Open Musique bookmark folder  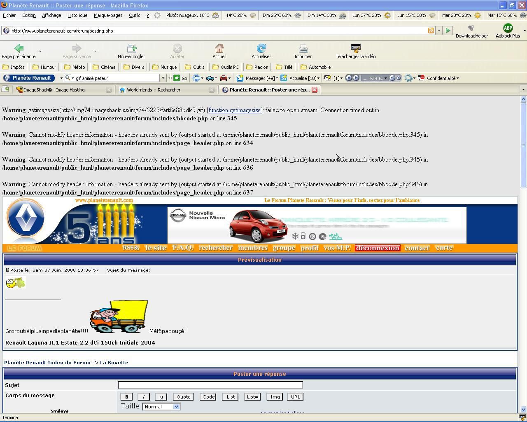pyautogui.click(x=165, y=67)
